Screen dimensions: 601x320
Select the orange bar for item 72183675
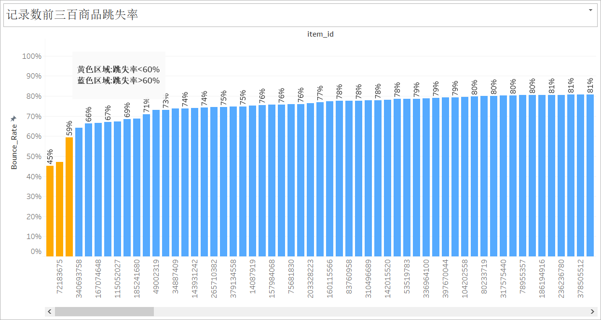pos(60,209)
